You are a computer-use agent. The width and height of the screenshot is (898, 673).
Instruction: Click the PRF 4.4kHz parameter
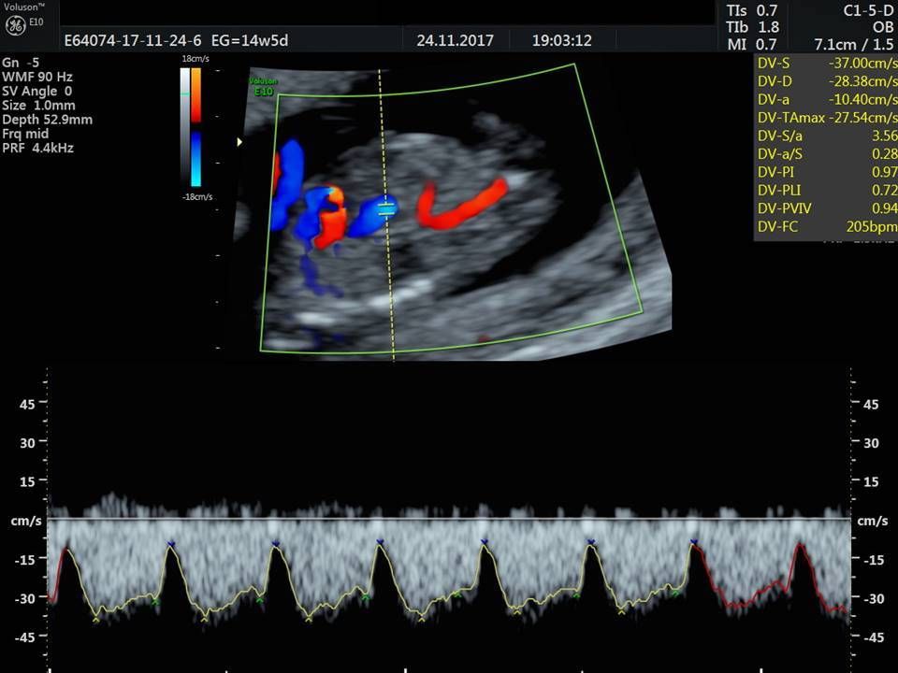[x=37, y=148]
